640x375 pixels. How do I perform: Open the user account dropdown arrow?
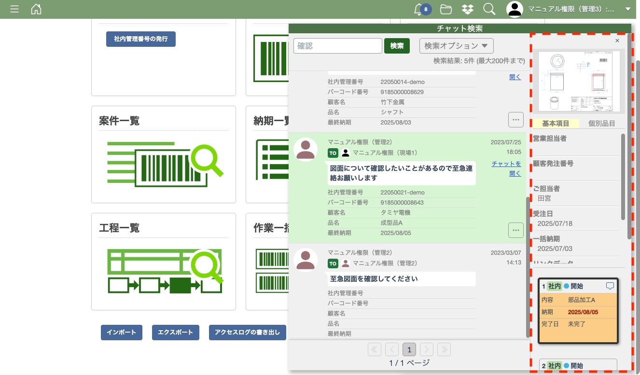coord(627,9)
